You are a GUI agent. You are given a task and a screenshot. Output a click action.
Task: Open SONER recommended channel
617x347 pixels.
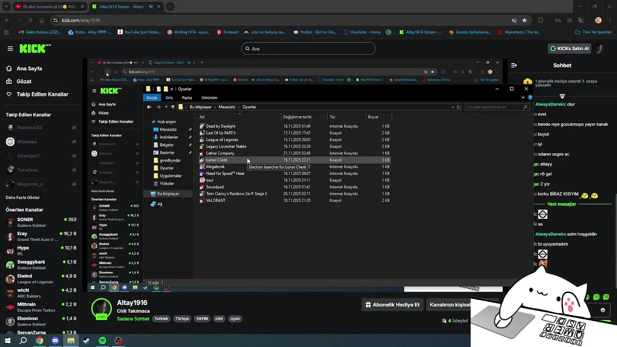(41, 222)
